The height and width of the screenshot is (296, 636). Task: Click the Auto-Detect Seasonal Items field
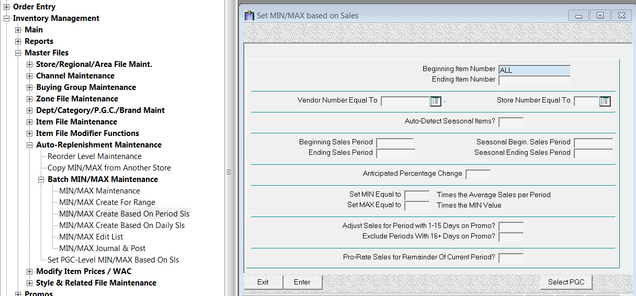(x=510, y=122)
